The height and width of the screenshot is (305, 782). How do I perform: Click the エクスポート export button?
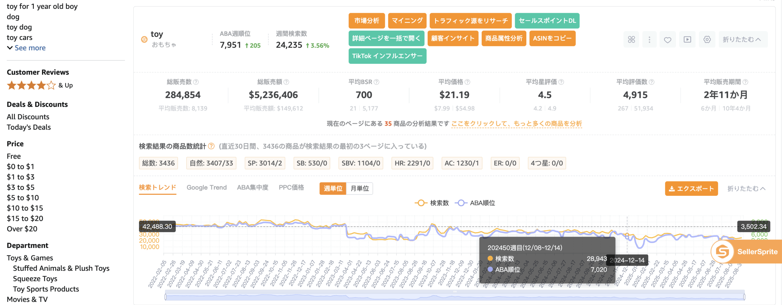691,188
